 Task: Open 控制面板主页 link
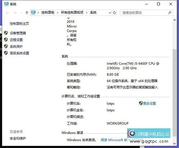19,24
